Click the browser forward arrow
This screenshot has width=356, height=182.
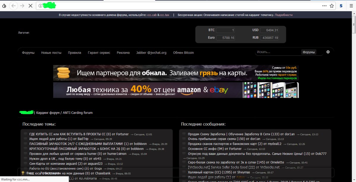click(x=22, y=6)
